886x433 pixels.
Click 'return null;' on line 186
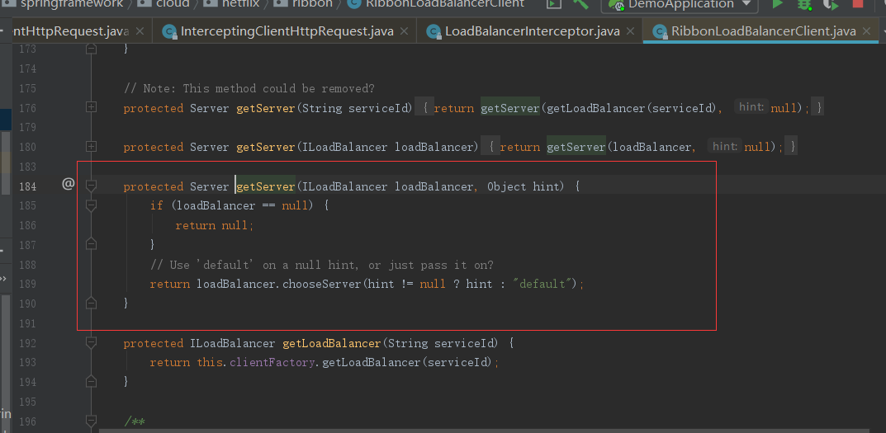(x=215, y=225)
